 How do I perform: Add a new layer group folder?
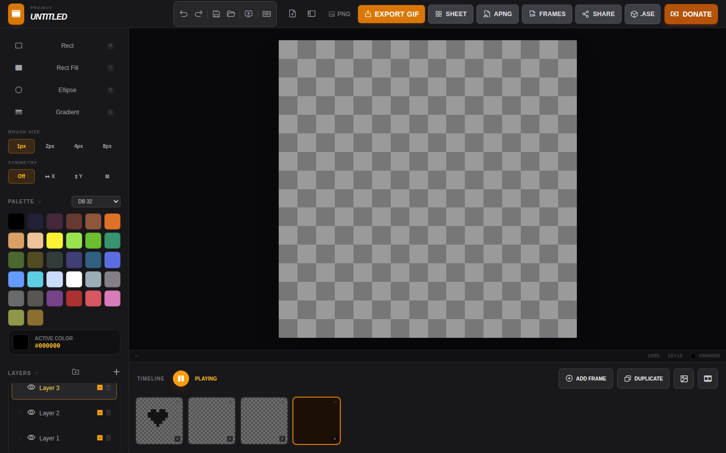[76, 372]
